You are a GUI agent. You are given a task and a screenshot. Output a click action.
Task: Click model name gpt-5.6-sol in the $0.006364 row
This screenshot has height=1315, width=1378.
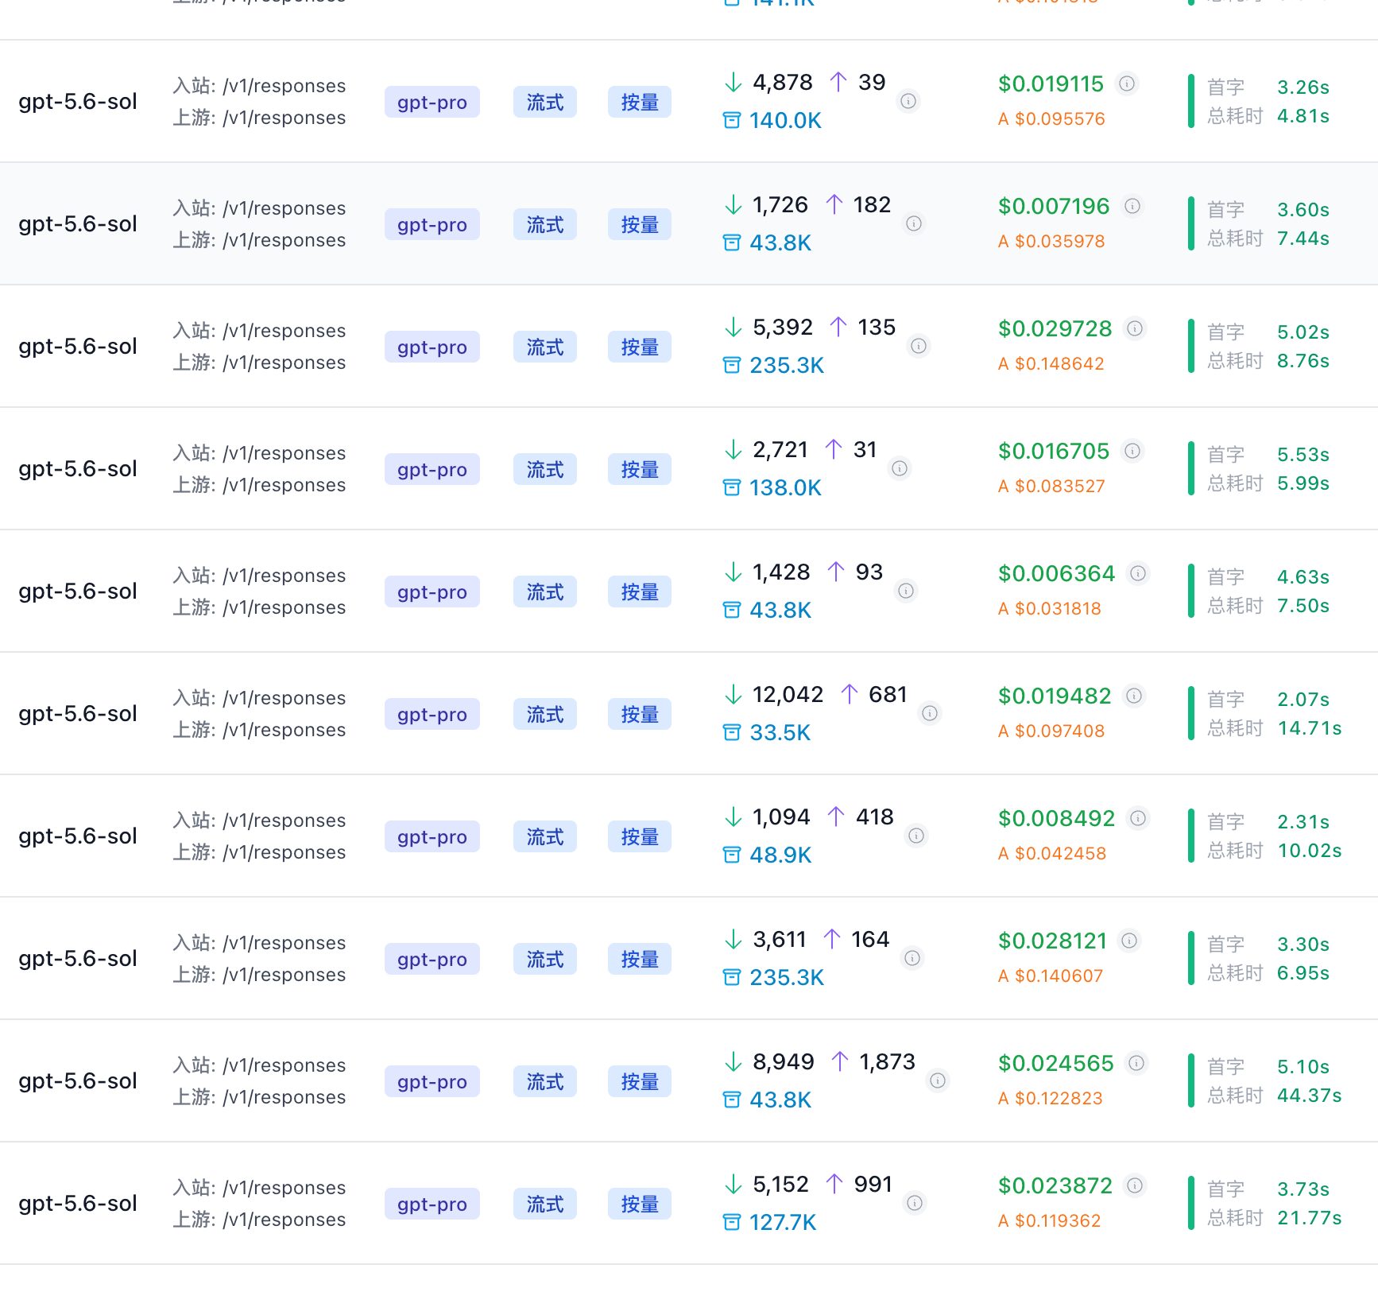point(78,592)
